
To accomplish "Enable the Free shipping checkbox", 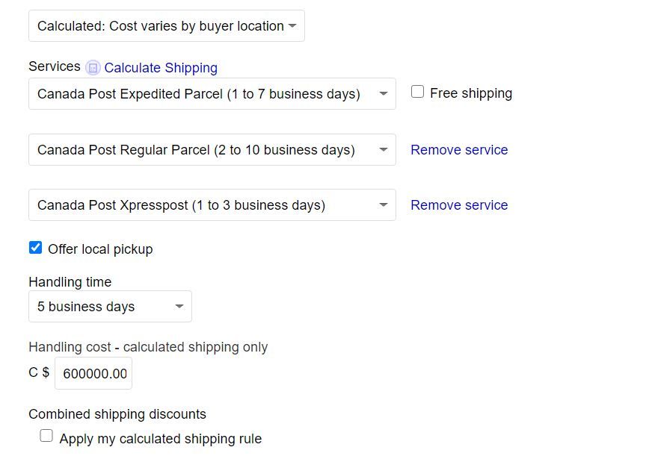I will 417,91.
